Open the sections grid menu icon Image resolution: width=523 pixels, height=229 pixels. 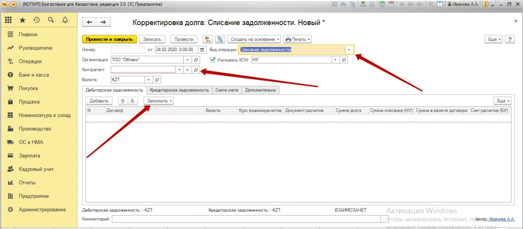tap(8, 20)
